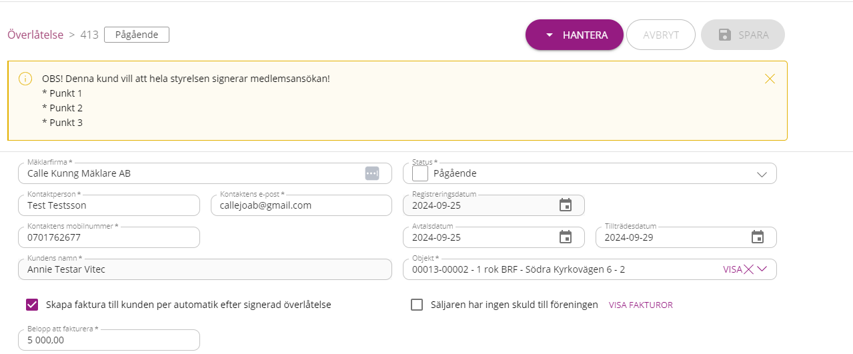Clear the Objekt field with X icon
Viewport: 853px width, 354px height.
pos(749,269)
